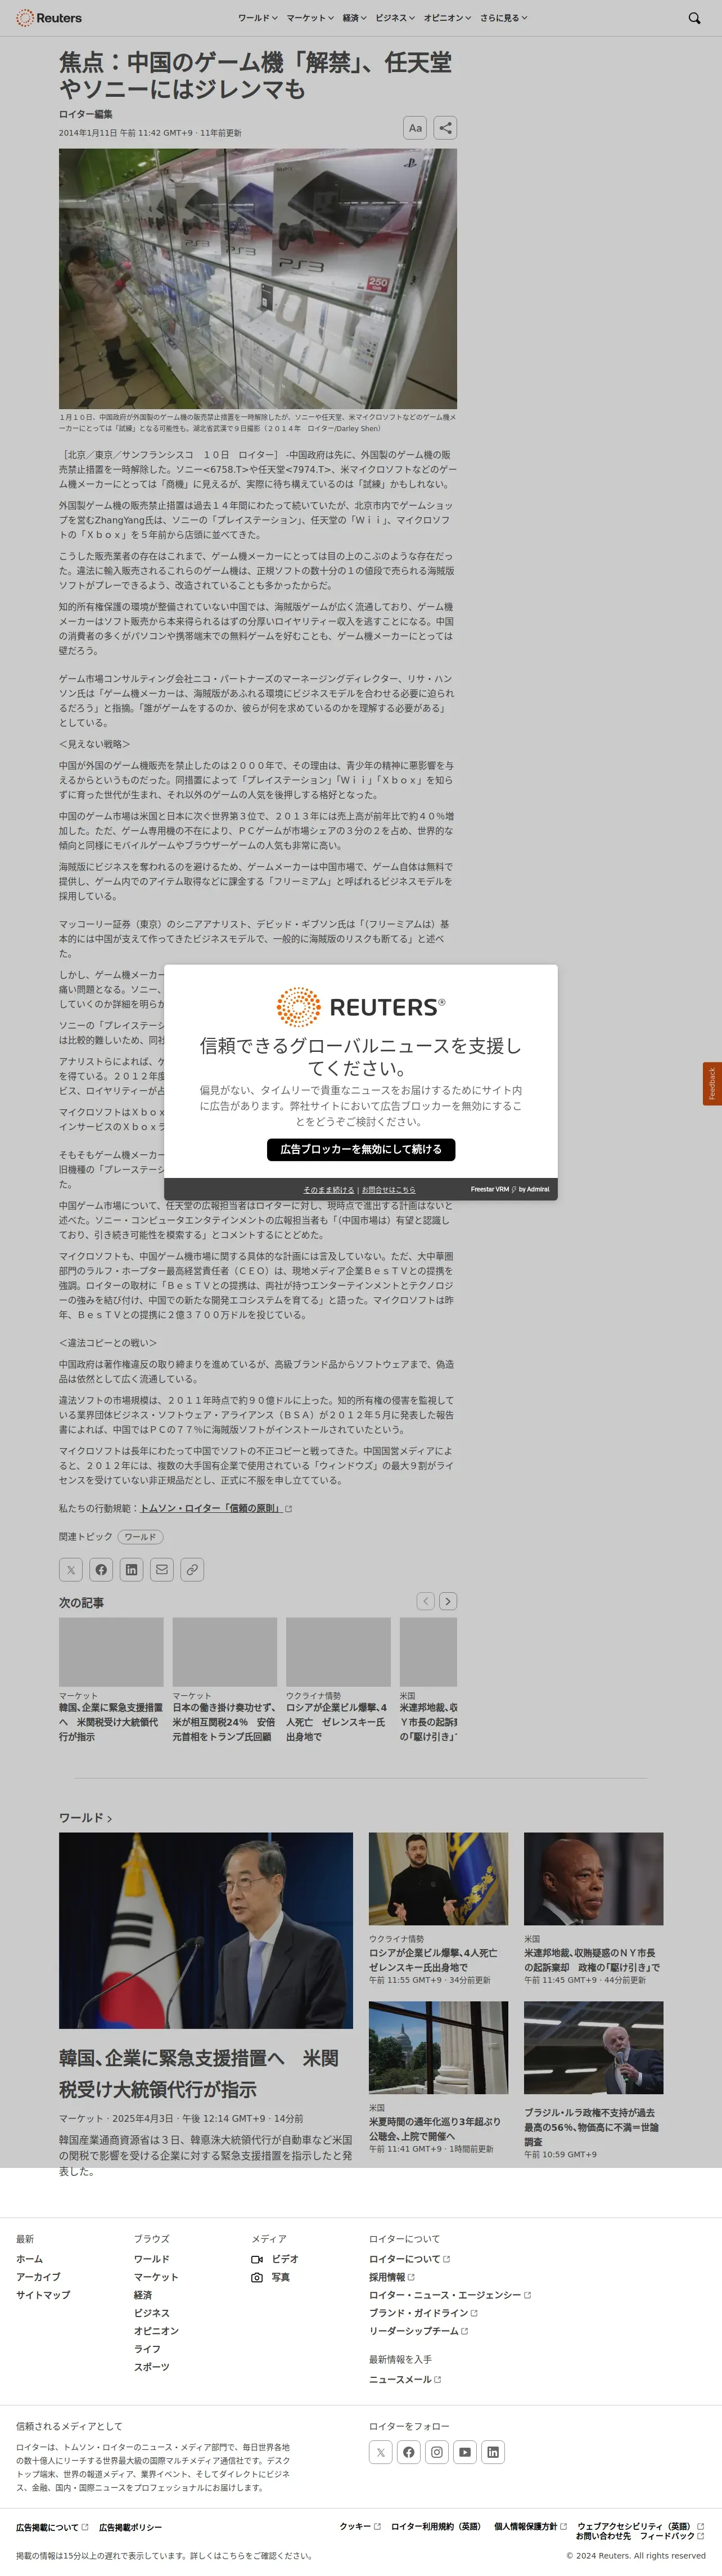Image resolution: width=722 pixels, height=2576 pixels.
Task: Open ロシアが企業ビル爆撃、4人死亡 story in World grid
Action: pyautogui.click(x=432, y=1959)
